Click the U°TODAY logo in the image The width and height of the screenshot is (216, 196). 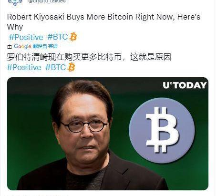coord(185,85)
